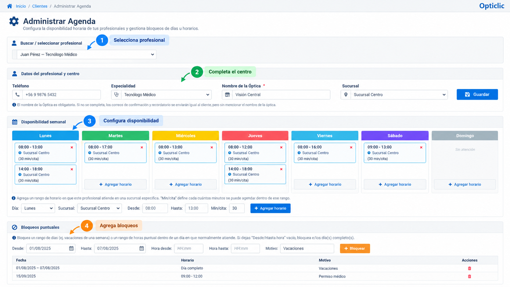Viewport: 510px width, 287px height.
Task: Remove Sábado 09:00 - 13:00 schedule
Action: tap(421, 147)
